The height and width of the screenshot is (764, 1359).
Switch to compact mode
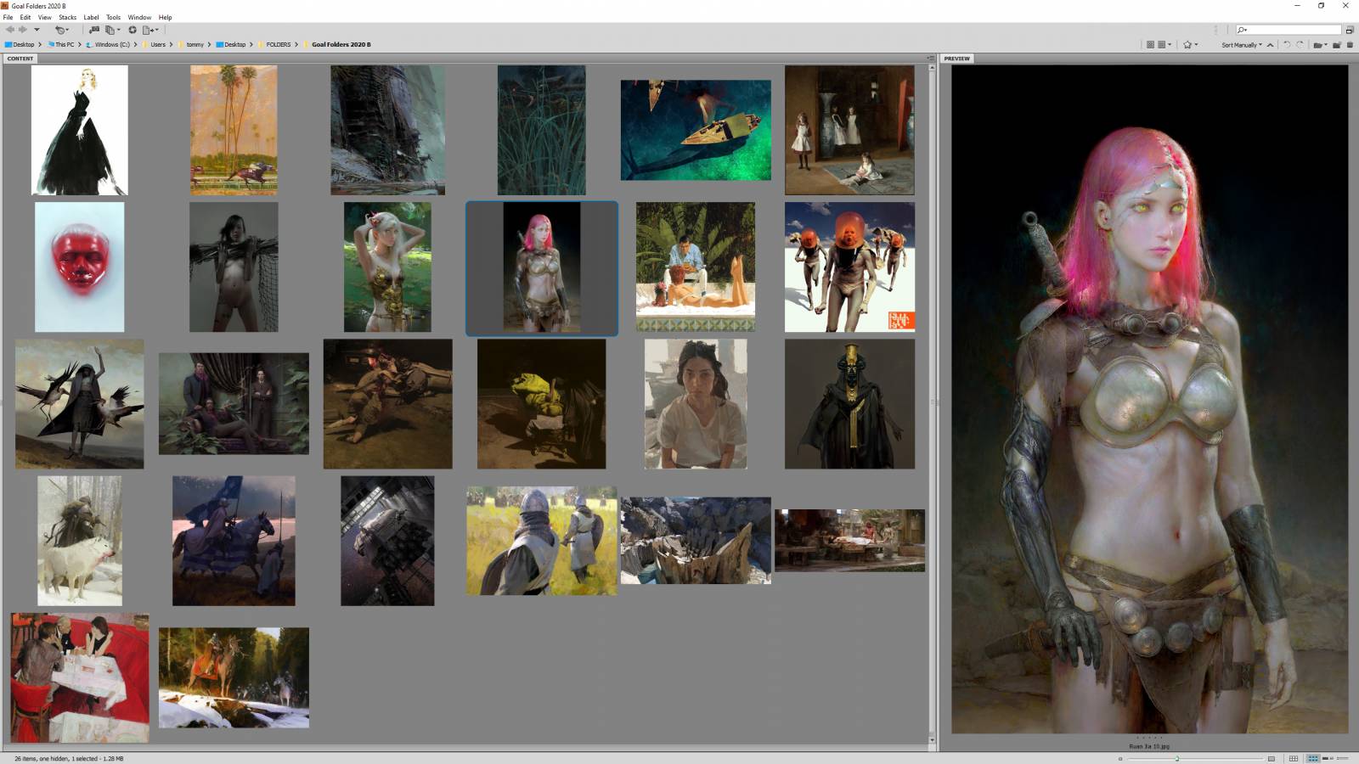[1349, 30]
